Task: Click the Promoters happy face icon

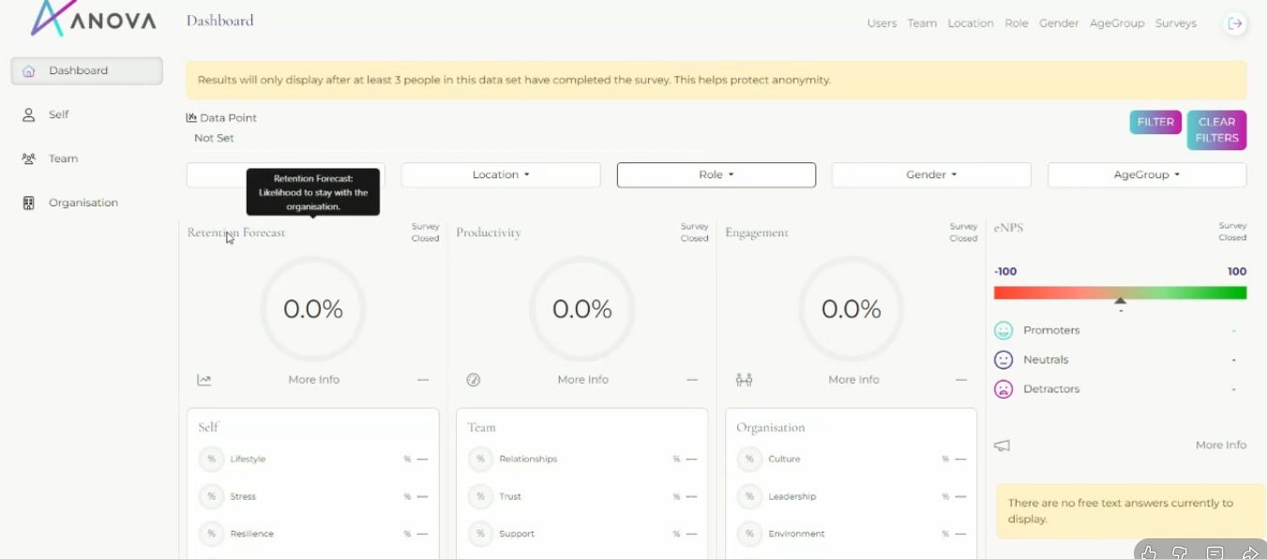Action: 1003,330
